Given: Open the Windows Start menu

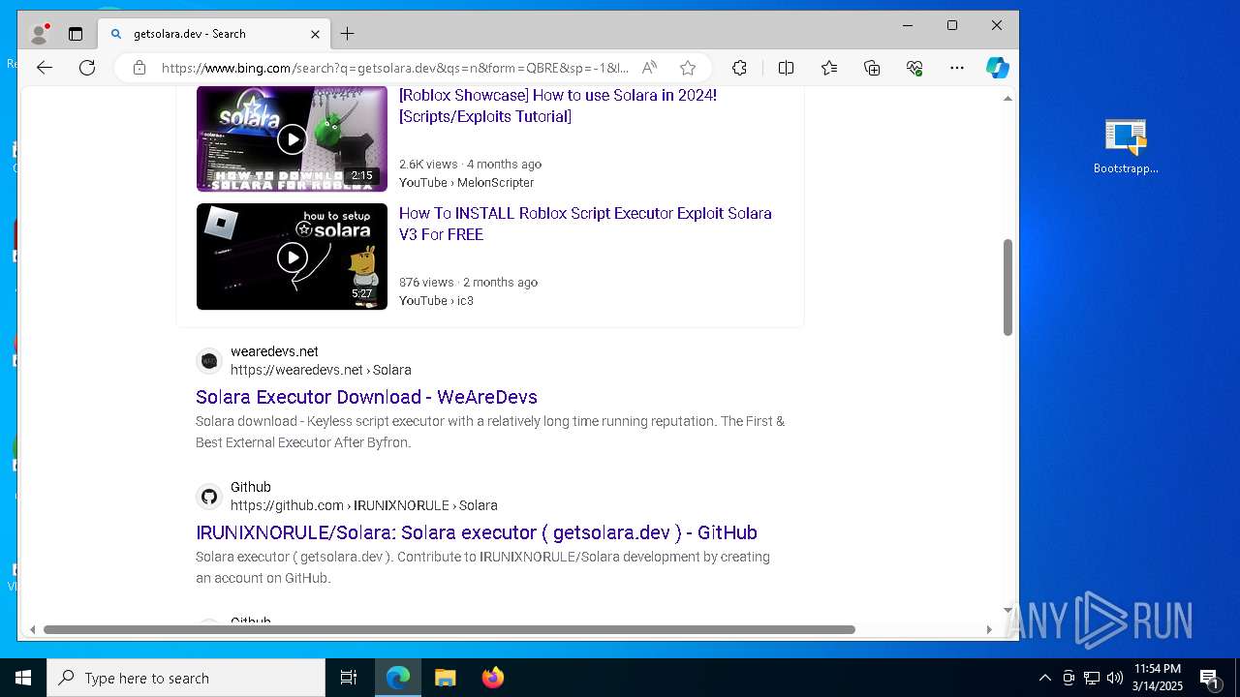Looking at the screenshot, I should (x=23, y=678).
